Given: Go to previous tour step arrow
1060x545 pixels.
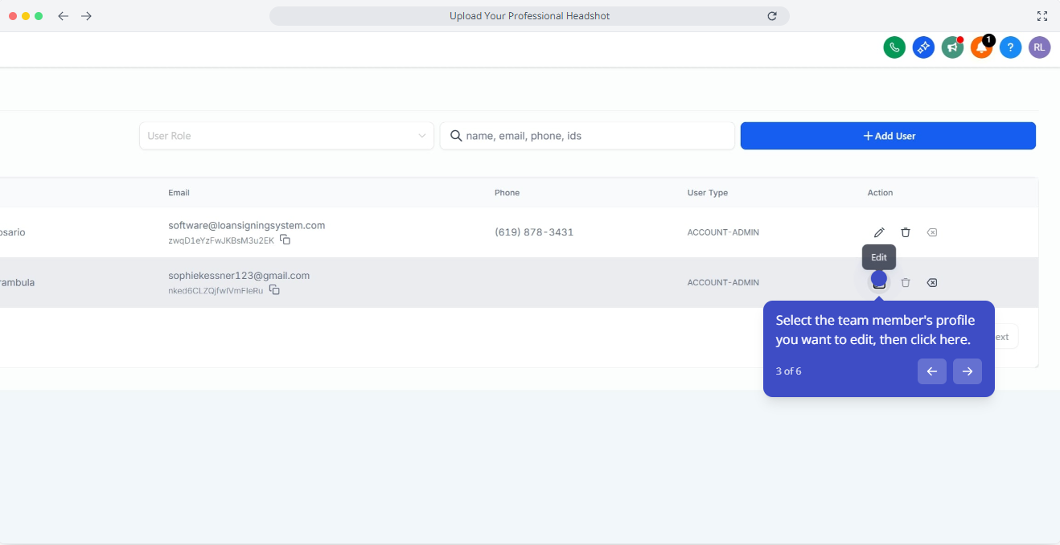Looking at the screenshot, I should (932, 371).
